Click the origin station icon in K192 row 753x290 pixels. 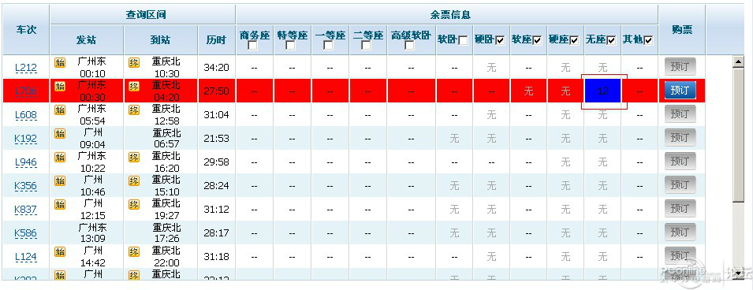(x=60, y=133)
